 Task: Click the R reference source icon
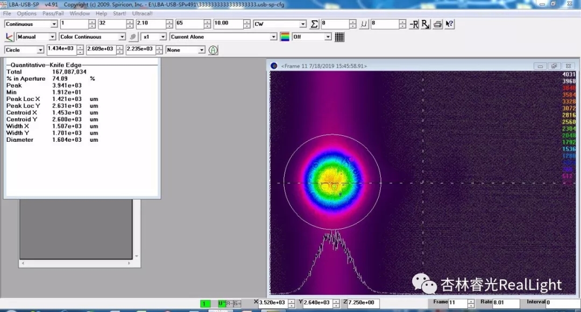point(426,24)
